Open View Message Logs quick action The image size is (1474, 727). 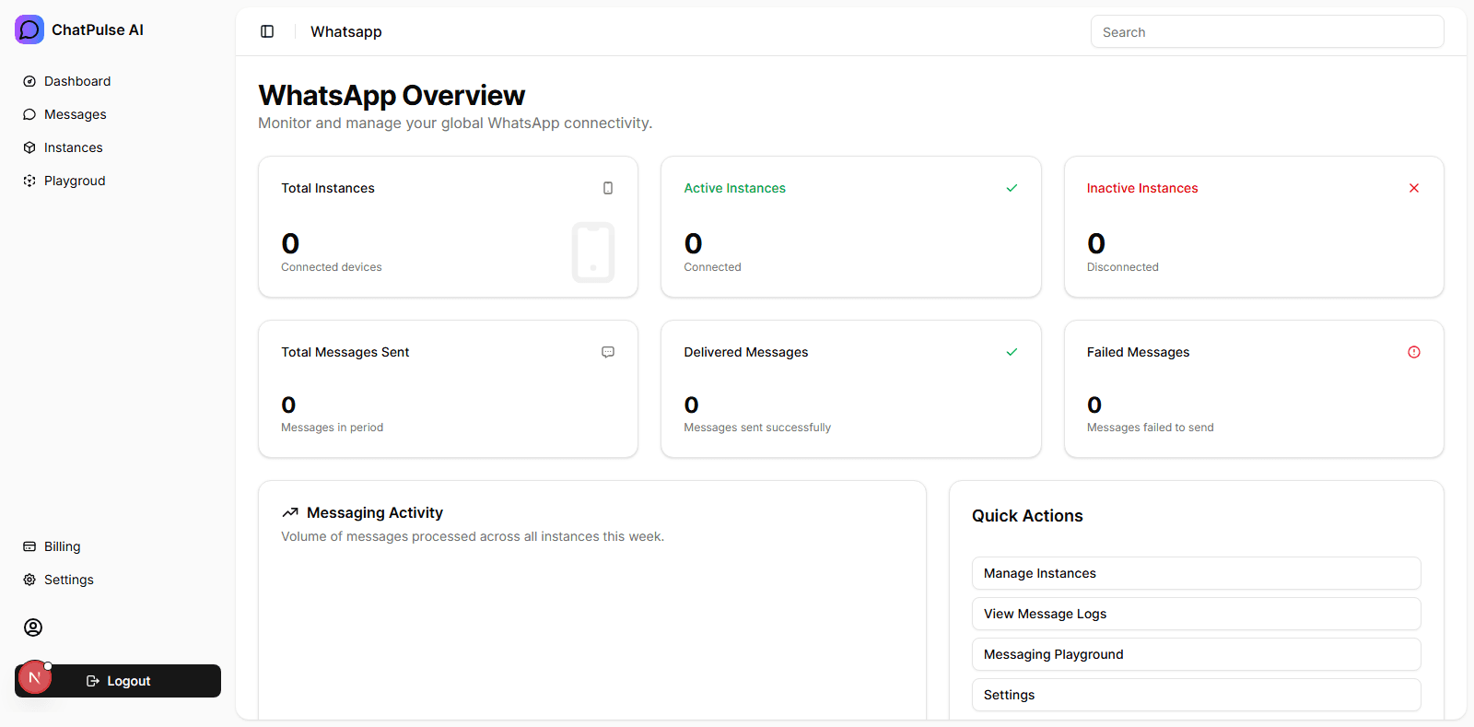pyautogui.click(x=1197, y=614)
